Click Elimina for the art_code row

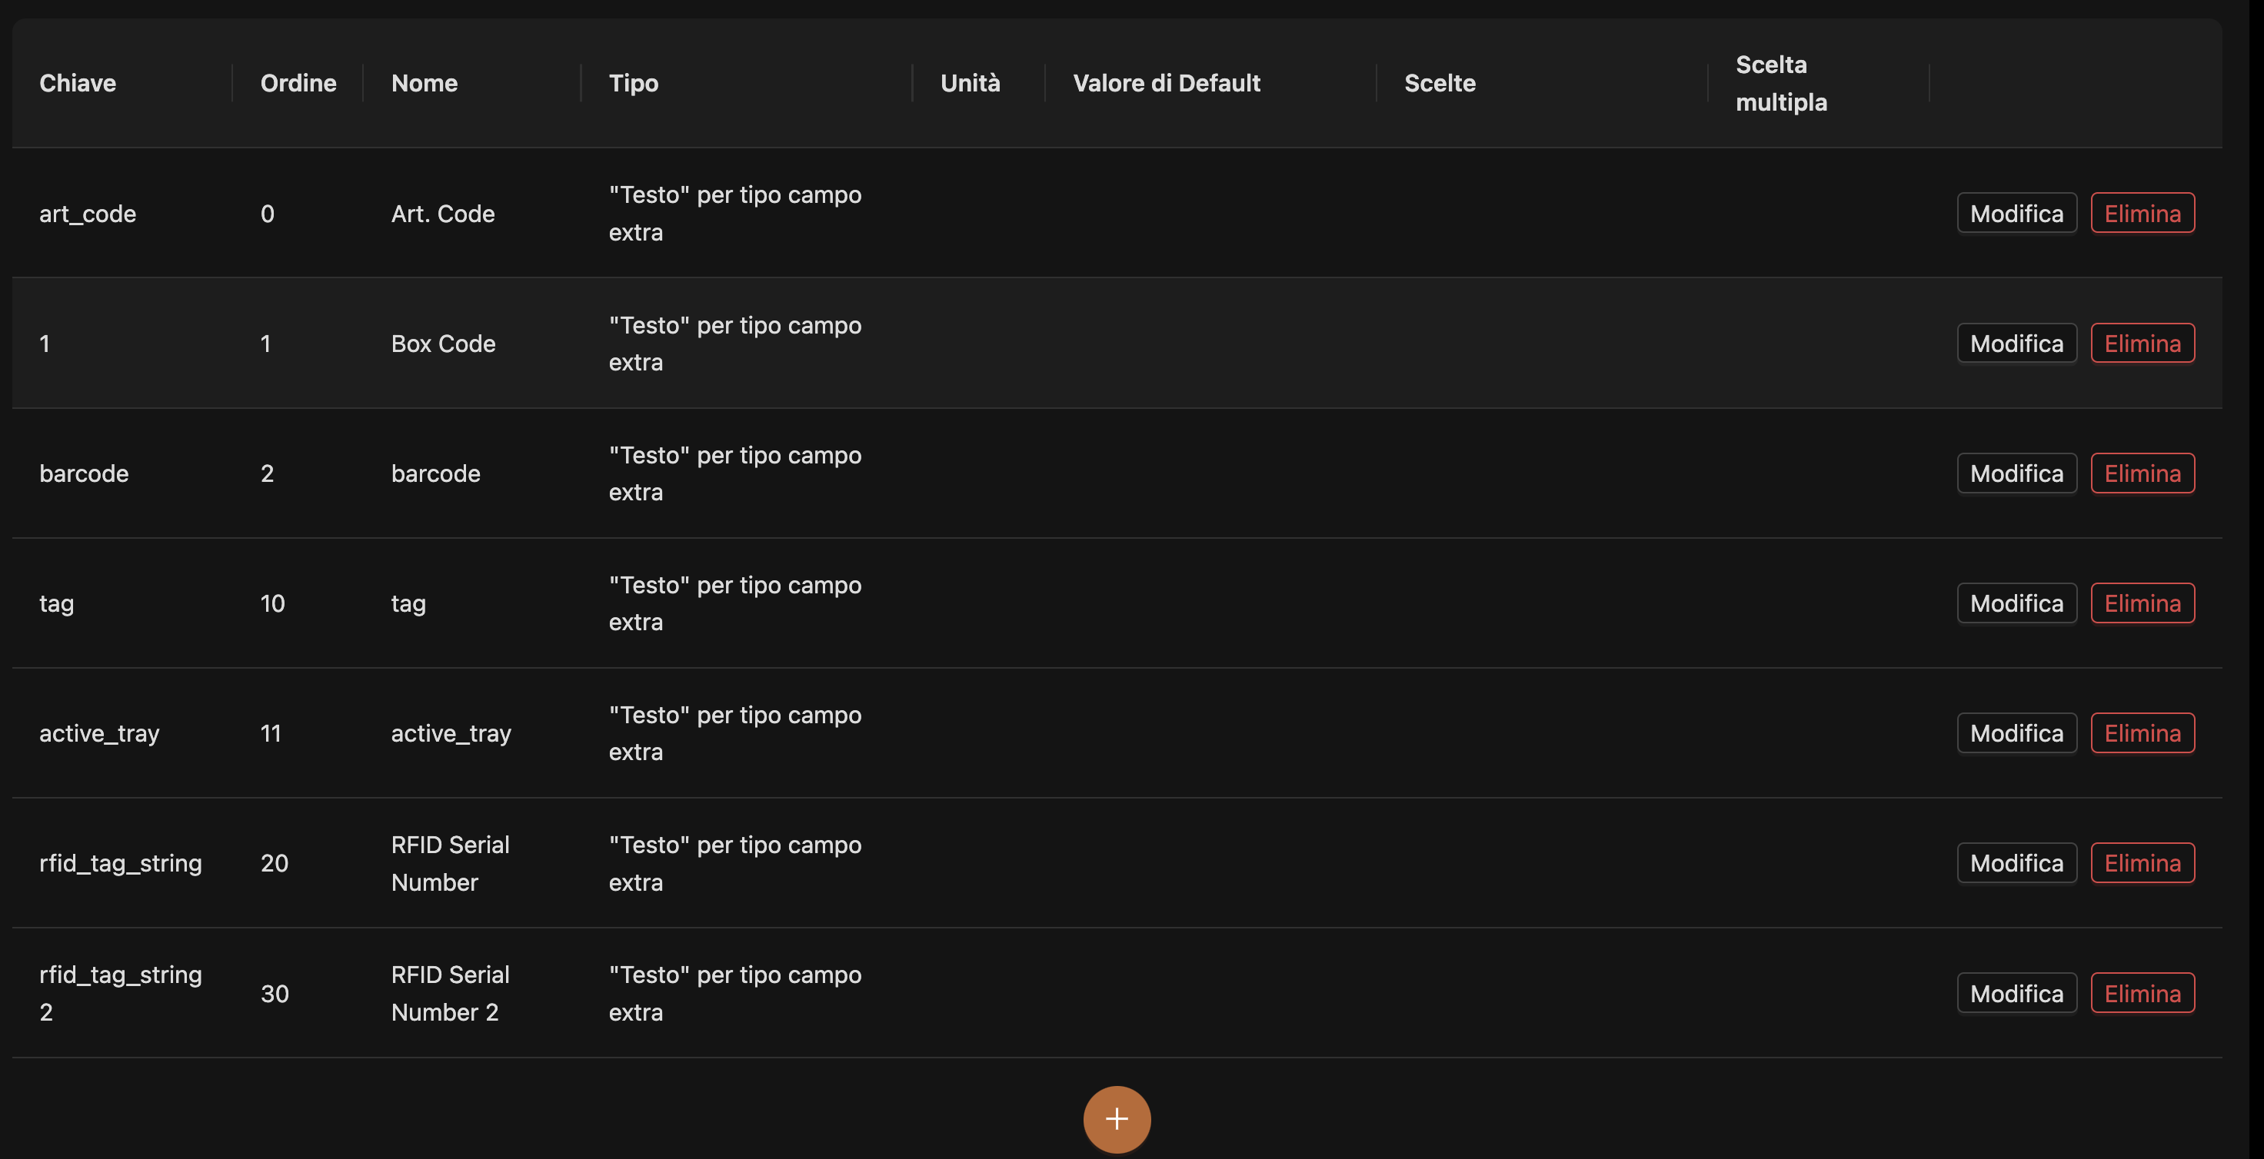click(x=2142, y=212)
